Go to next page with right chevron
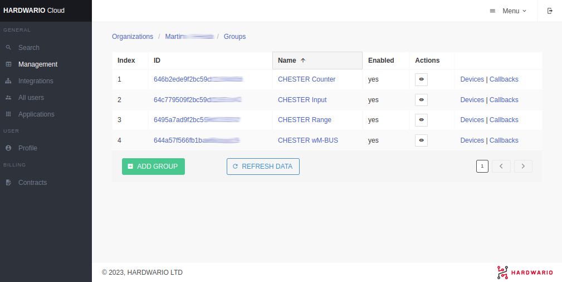Image resolution: width=562 pixels, height=282 pixels. pos(523,166)
